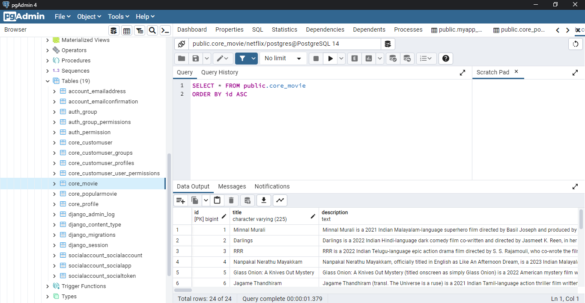
Task: Click the Explain Analyze chart button
Action: (368, 59)
